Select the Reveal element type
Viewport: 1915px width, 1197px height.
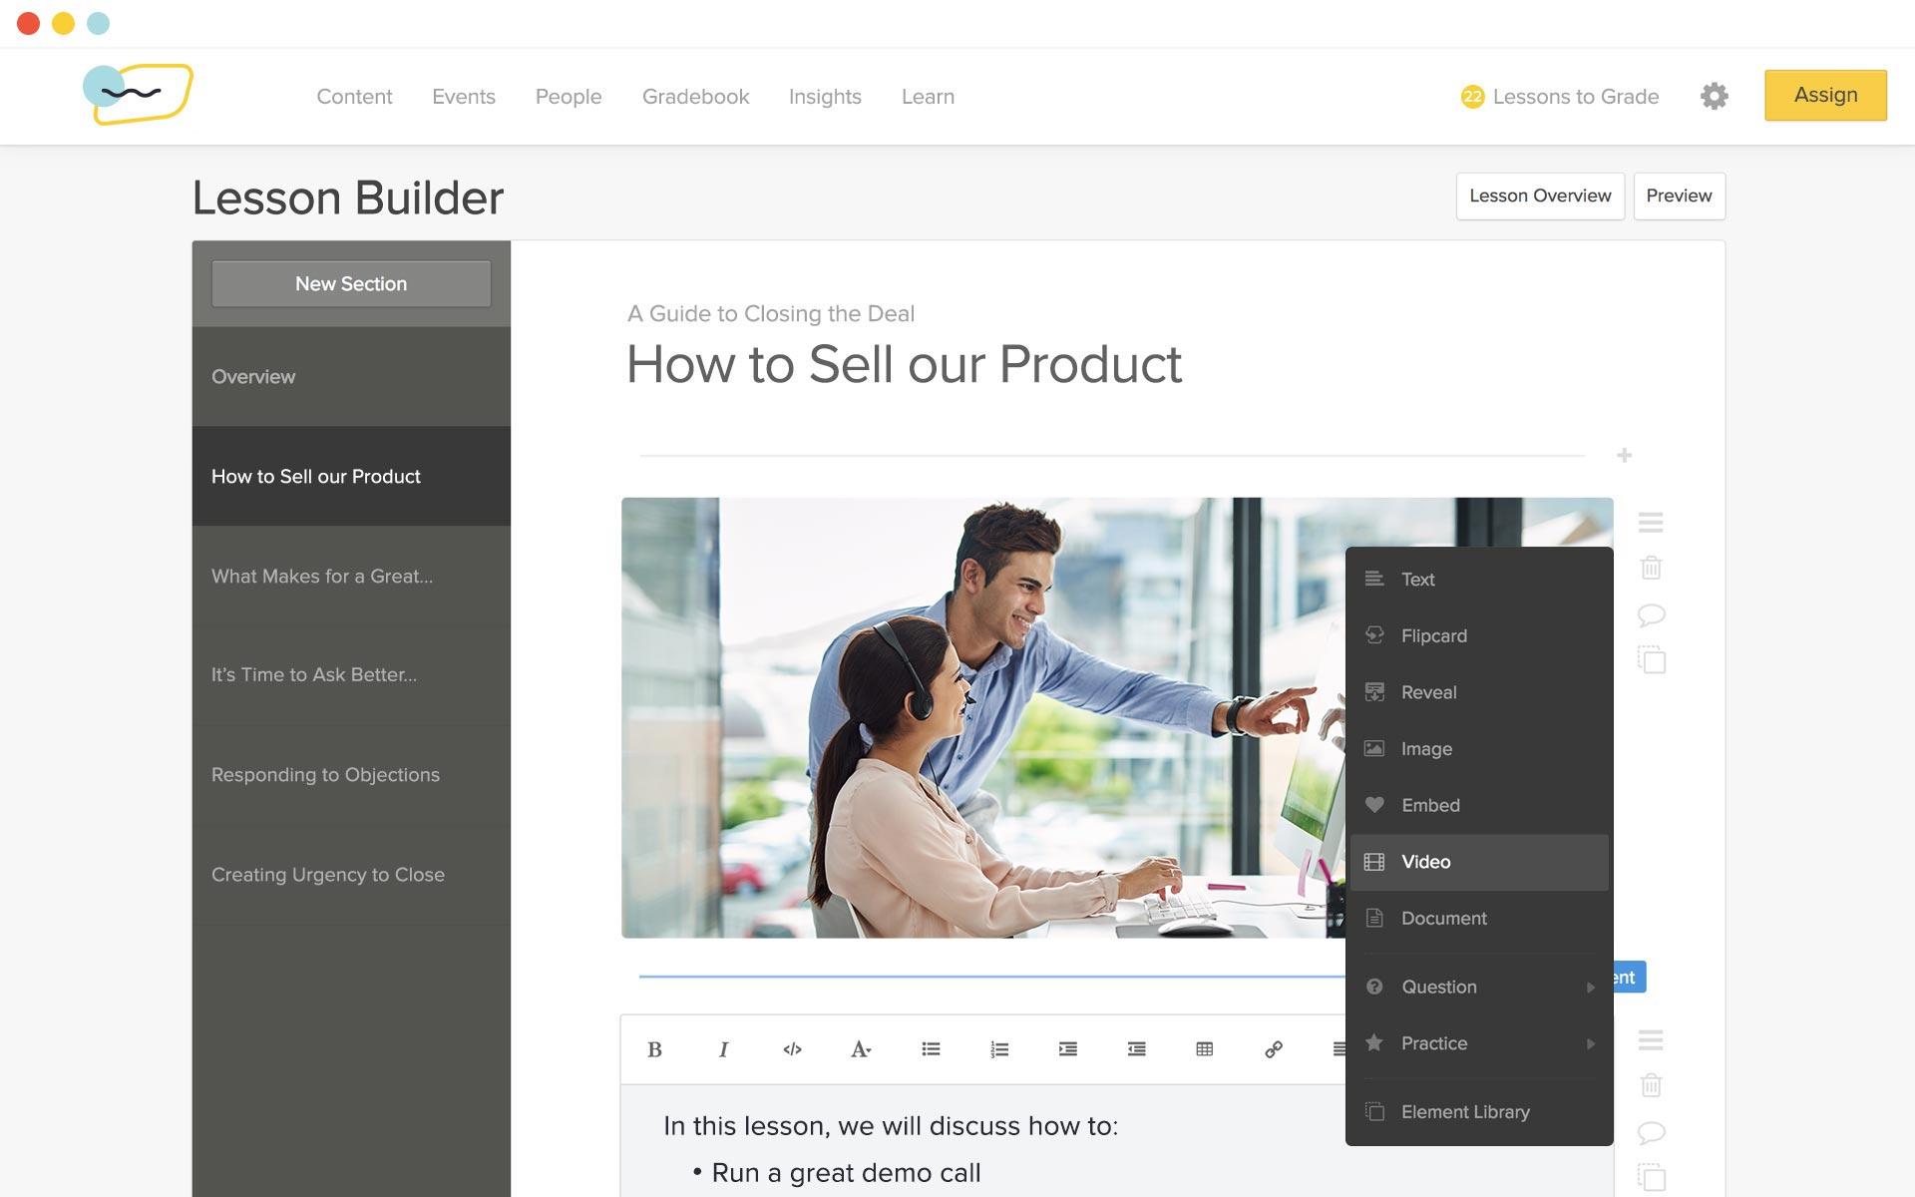point(1428,691)
